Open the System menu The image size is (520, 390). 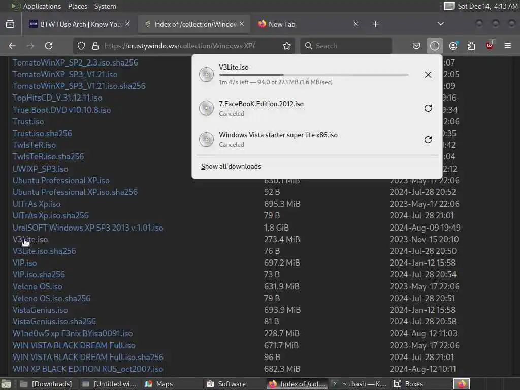tap(105, 6)
